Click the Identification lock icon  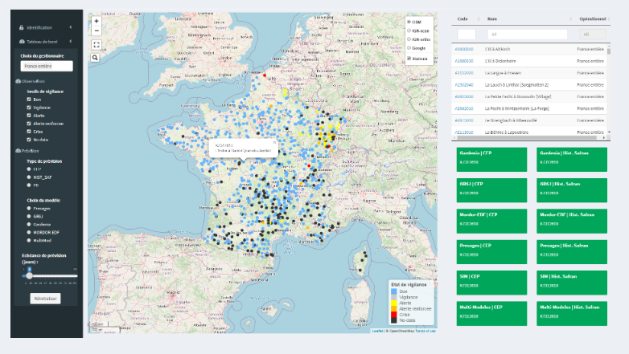[x=21, y=27]
